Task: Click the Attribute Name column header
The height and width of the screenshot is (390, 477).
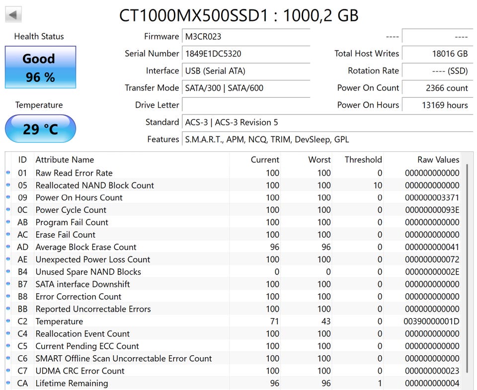Action: coord(65,160)
